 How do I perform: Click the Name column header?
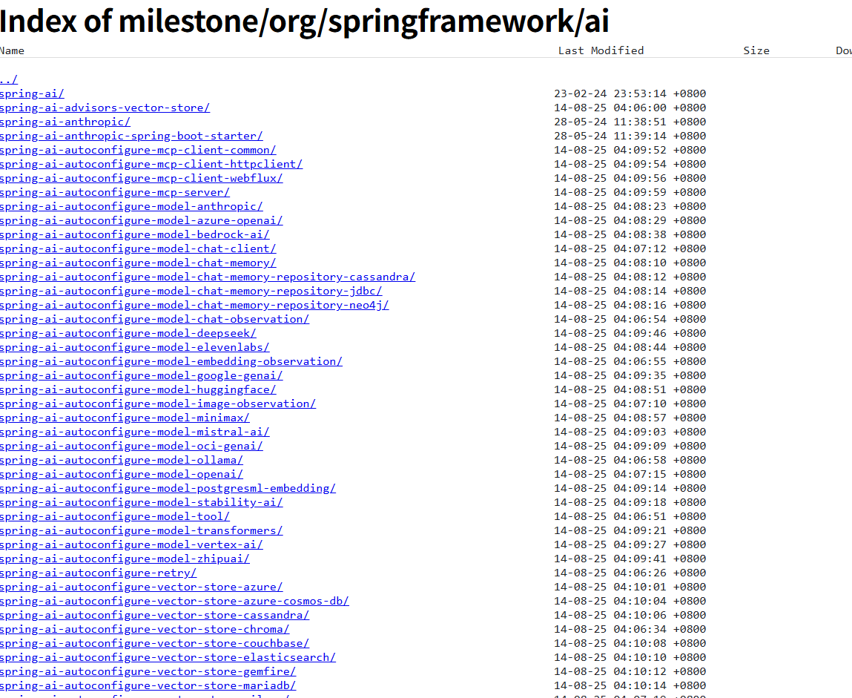pyautogui.click(x=12, y=51)
